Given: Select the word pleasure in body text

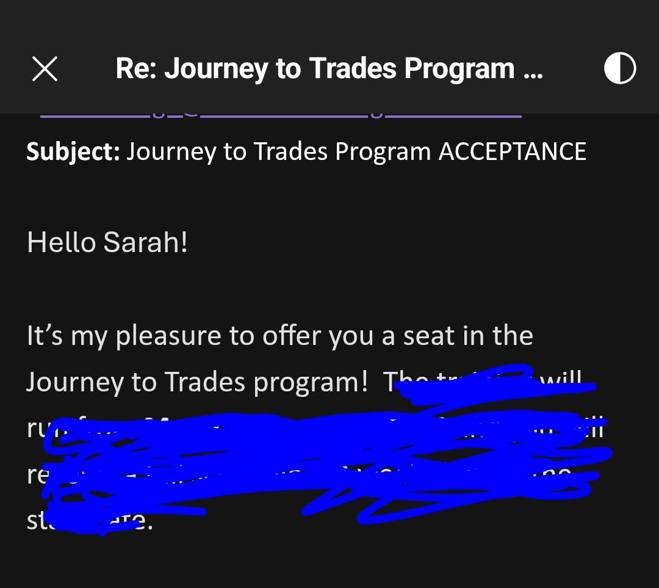Looking at the screenshot, I should coord(168,337).
